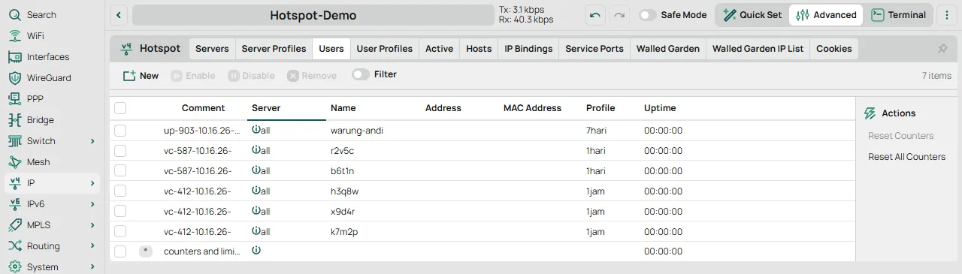Viewport: 962px width, 274px height.
Task: Check the warung-andi row checkbox
Action: click(120, 131)
